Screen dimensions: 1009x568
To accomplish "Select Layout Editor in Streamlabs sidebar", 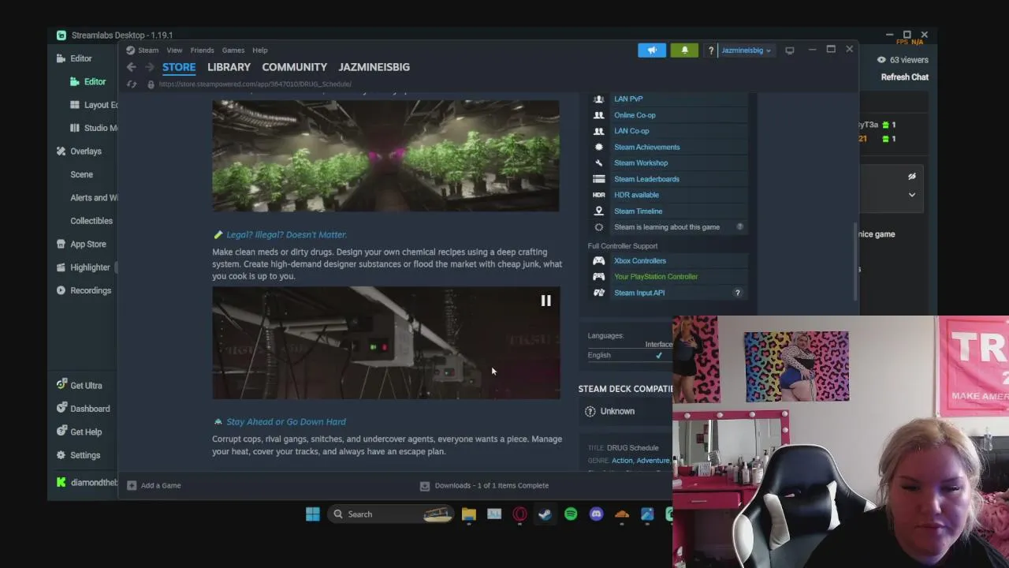I will [x=94, y=105].
